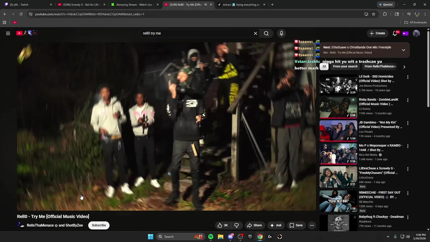
Task: Dislike the video with thumbs down
Action: (236, 225)
